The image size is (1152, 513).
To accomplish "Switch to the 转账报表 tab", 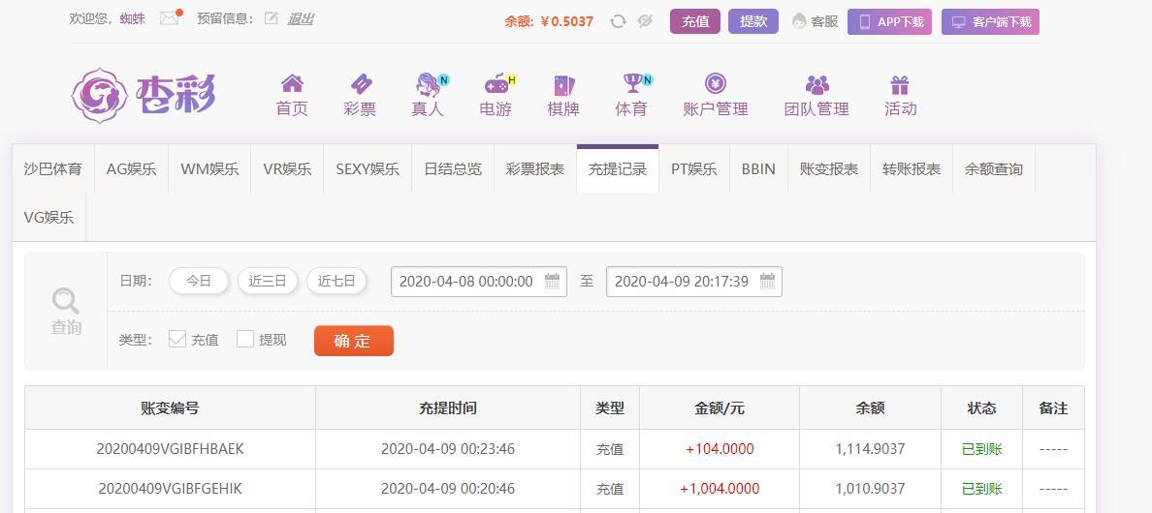I will tap(912, 168).
